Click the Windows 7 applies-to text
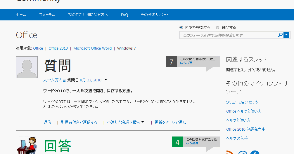Screen dimensions: 294x154 point(126,48)
